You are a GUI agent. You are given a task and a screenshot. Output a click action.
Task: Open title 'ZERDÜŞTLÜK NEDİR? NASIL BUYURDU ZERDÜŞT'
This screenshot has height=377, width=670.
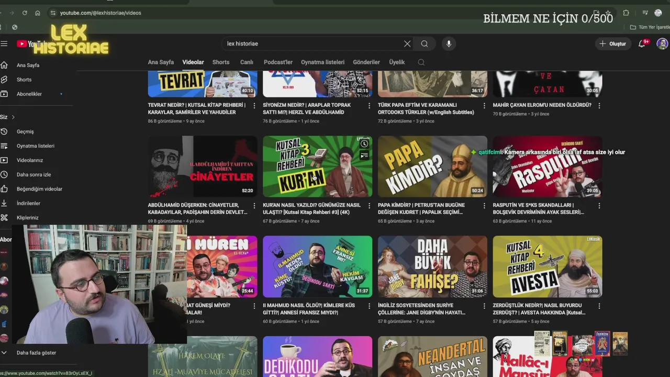pos(539,308)
